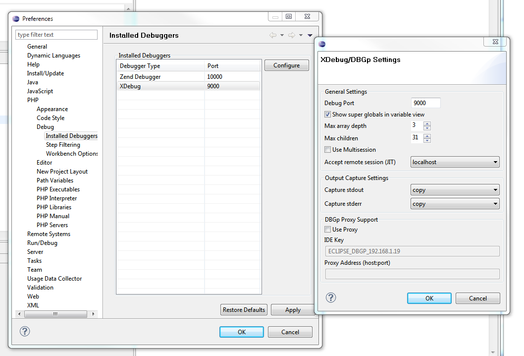This screenshot has width=524, height=356.
Task: Select Remote Systems tree item
Action: point(49,234)
